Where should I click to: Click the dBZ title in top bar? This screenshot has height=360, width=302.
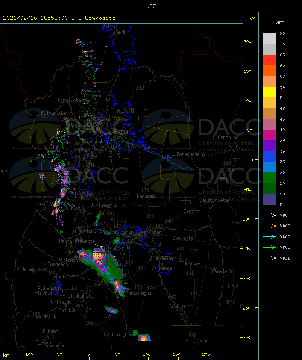[x=151, y=6]
